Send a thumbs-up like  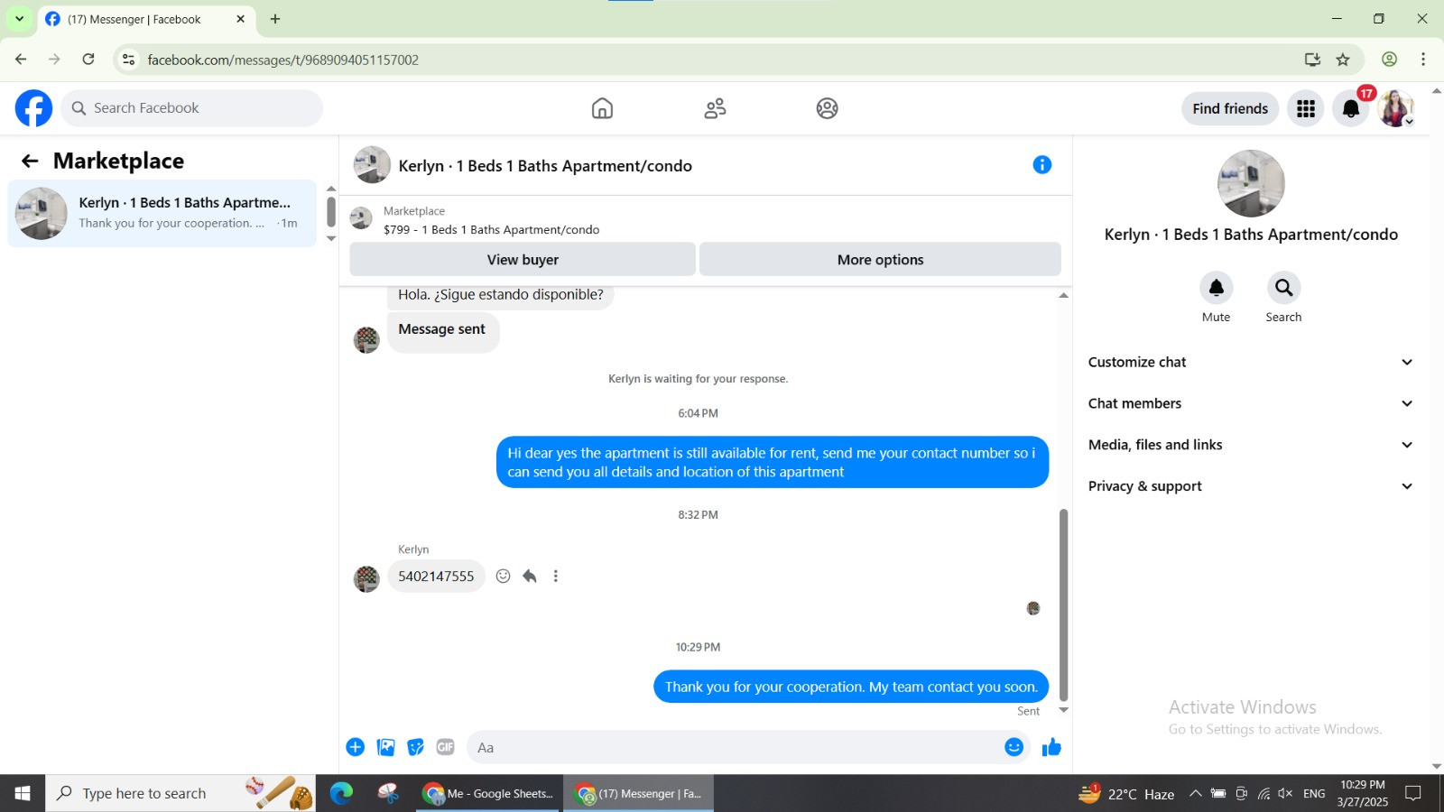pos(1051,747)
